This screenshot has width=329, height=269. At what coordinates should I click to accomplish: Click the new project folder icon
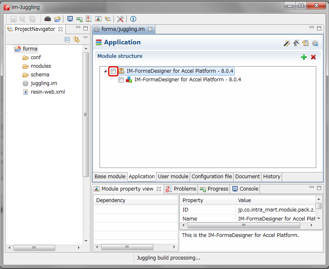(x=58, y=19)
